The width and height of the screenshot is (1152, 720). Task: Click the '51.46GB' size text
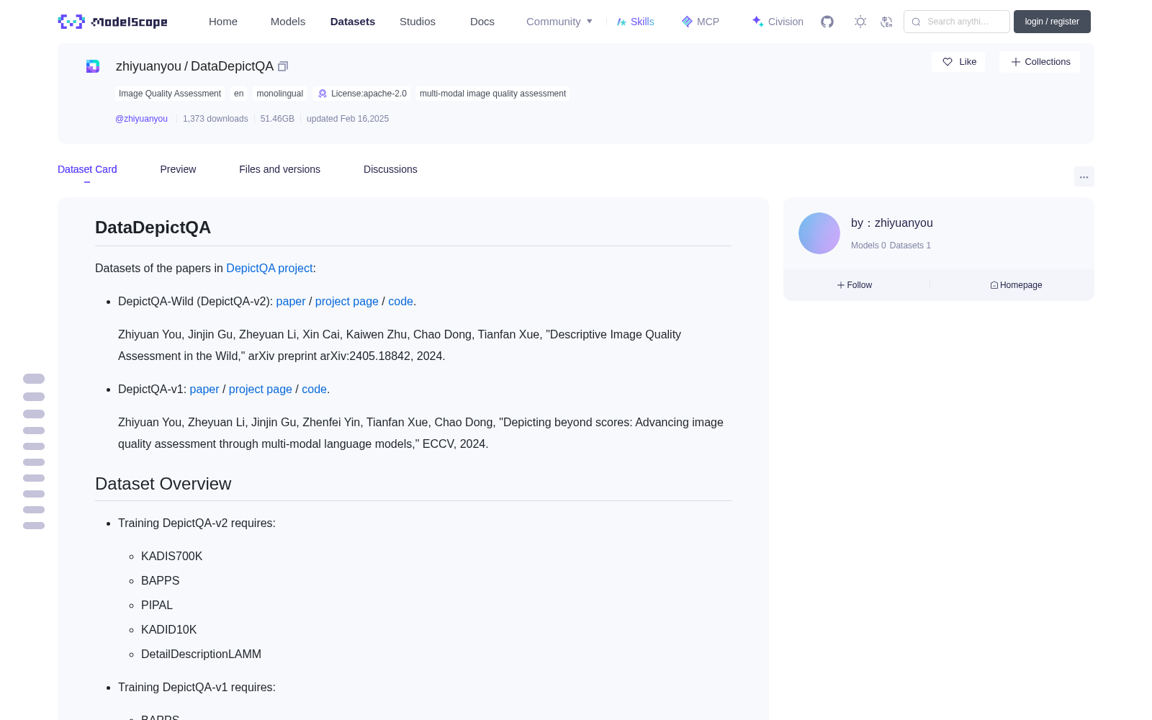(277, 119)
